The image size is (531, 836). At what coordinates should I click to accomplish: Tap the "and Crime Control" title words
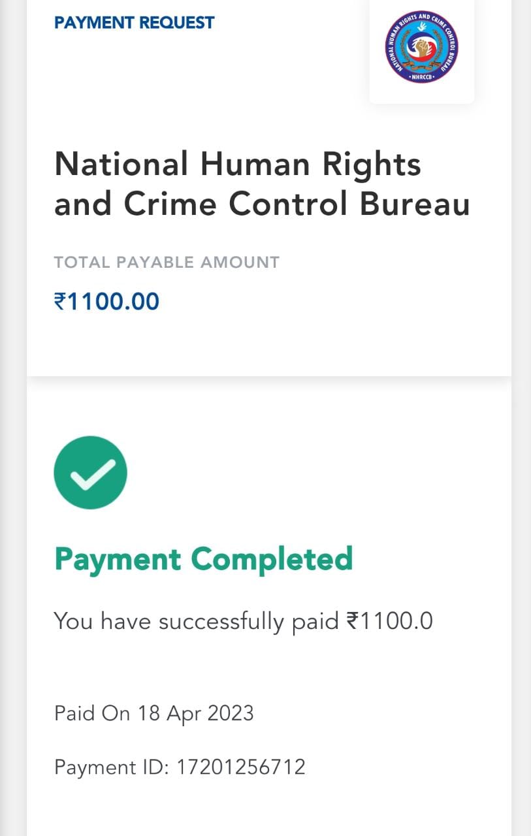click(x=201, y=204)
